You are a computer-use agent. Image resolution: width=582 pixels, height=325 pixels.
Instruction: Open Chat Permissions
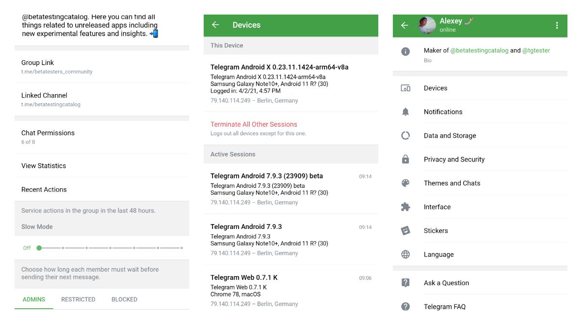click(x=102, y=137)
